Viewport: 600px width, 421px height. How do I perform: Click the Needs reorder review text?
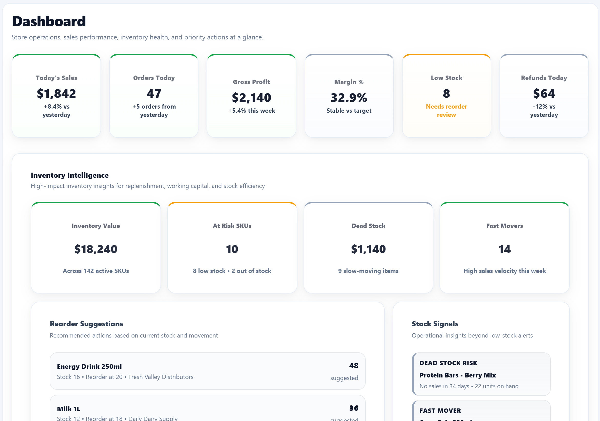[x=446, y=110]
